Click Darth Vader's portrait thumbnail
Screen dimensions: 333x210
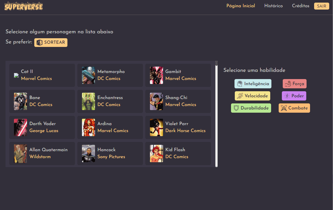point(20,127)
